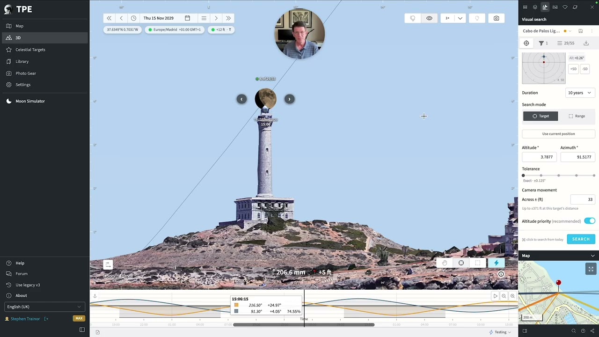Switch search mode to Range
Viewport: 599px width, 337px height.
click(577, 116)
